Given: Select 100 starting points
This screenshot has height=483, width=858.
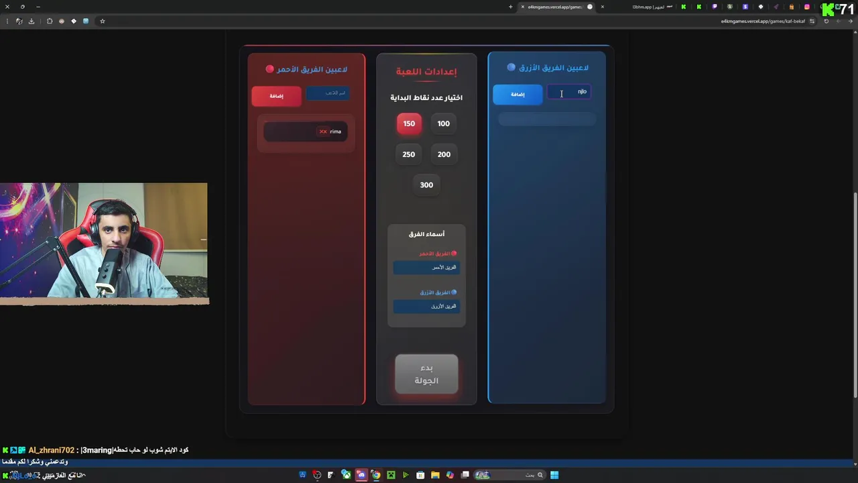Looking at the screenshot, I should pos(444,123).
